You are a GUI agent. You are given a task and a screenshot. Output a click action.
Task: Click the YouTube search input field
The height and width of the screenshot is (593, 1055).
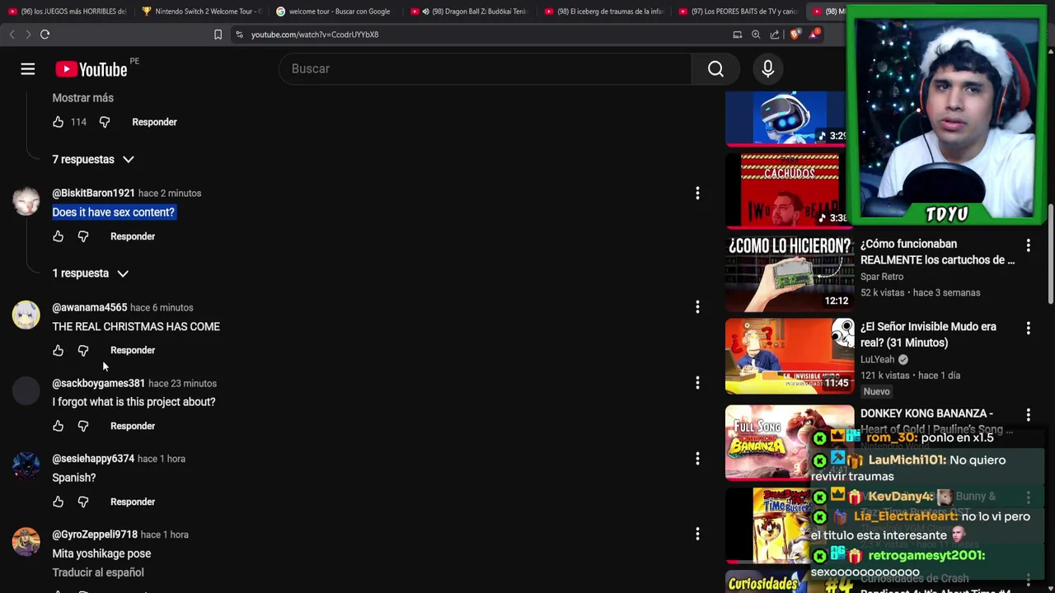(x=486, y=69)
